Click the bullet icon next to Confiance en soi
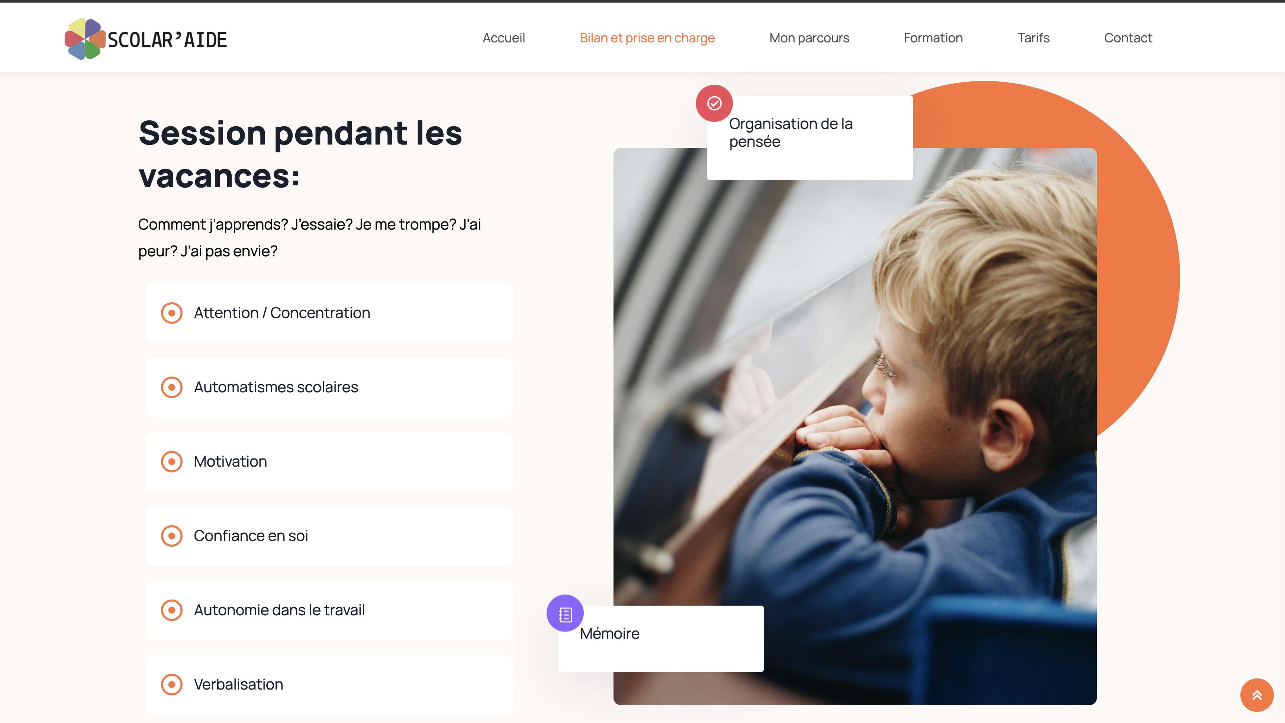This screenshot has height=723, width=1285. [172, 536]
